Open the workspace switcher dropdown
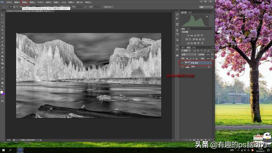The width and height of the screenshot is (272, 153). click(206, 7)
